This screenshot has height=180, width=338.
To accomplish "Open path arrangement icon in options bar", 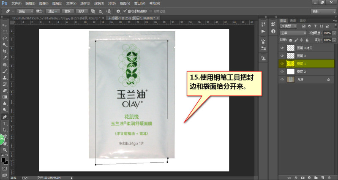I will click(x=109, y=11).
